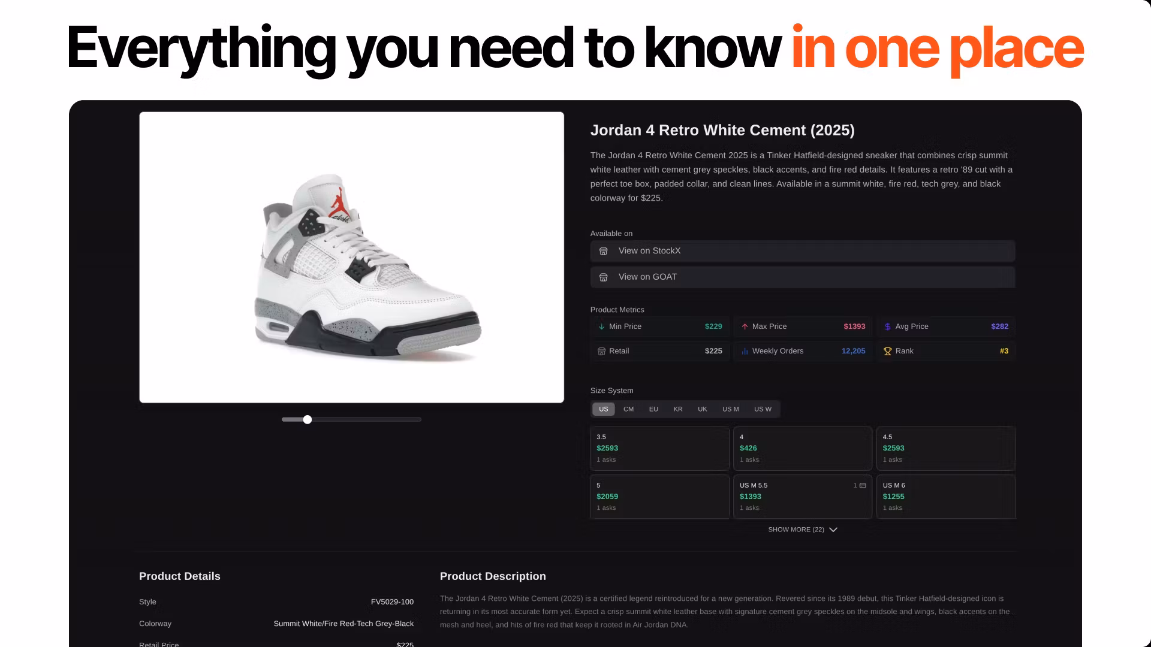Click the Product Details heading
Viewport: 1151px width, 647px height.
point(180,576)
